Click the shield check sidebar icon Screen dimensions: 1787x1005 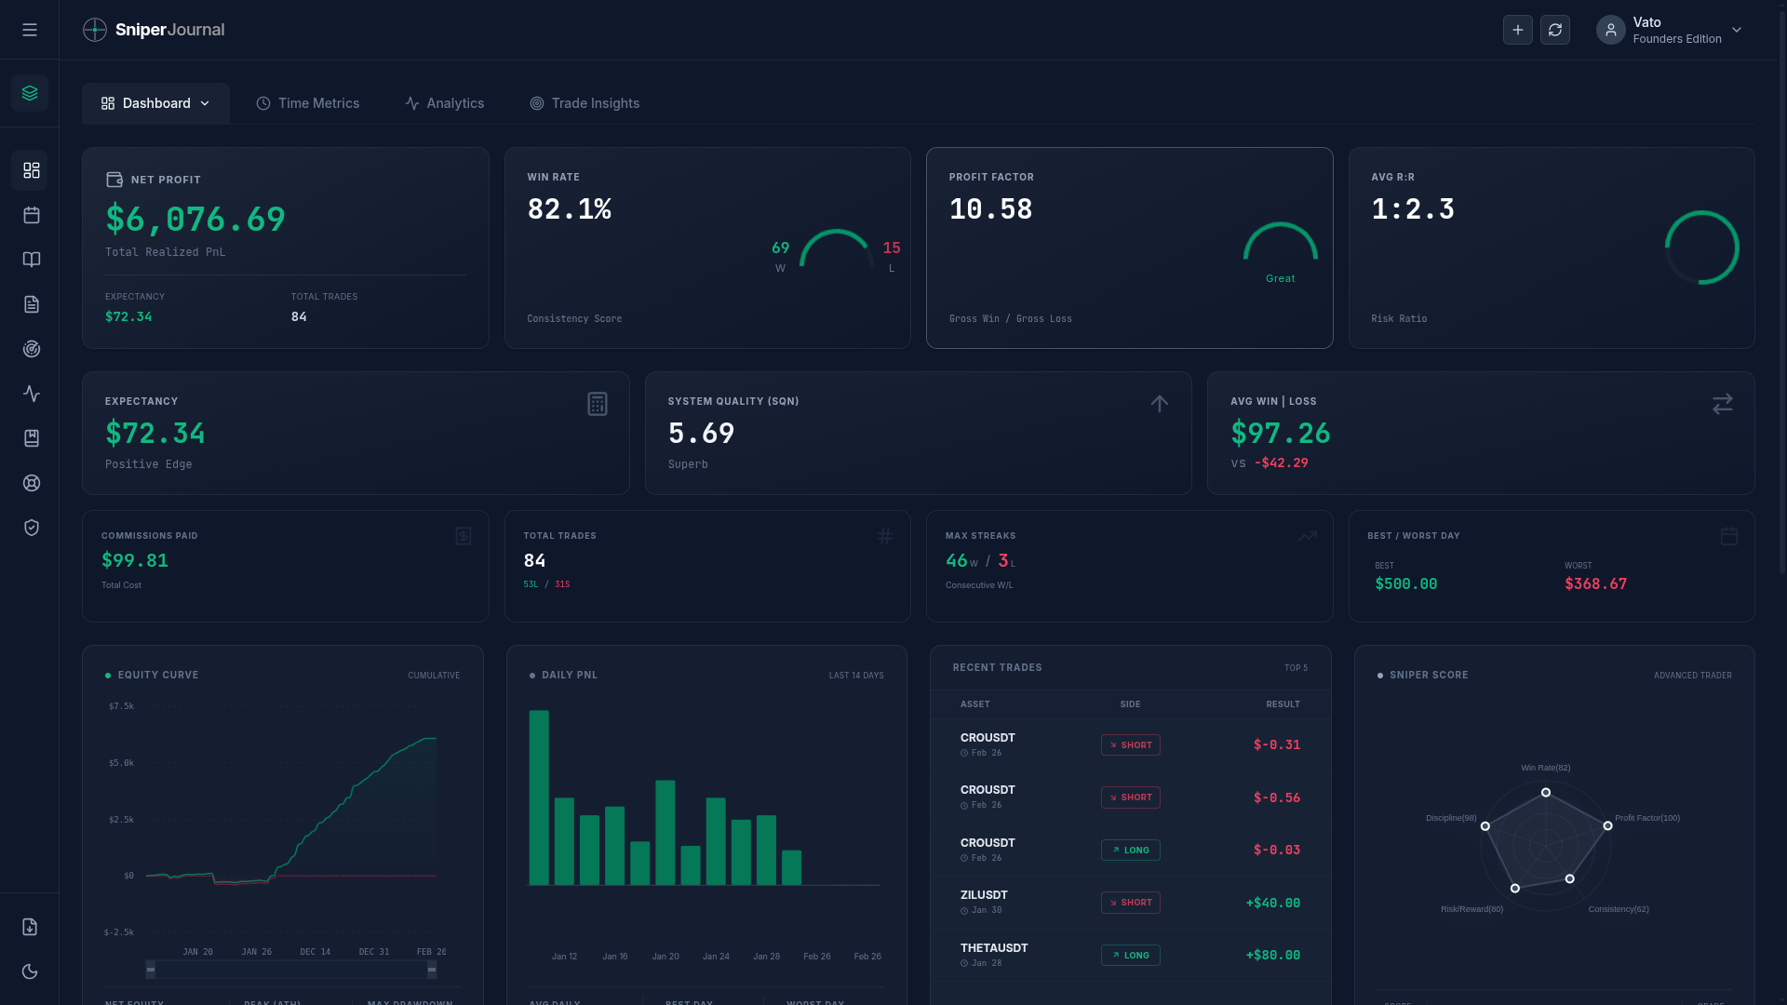click(x=32, y=528)
